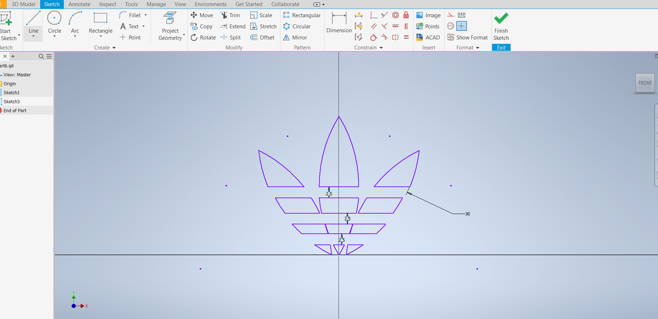Choose the Tangent constraint icon
The width and height of the screenshot is (658, 319).
[x=374, y=37]
